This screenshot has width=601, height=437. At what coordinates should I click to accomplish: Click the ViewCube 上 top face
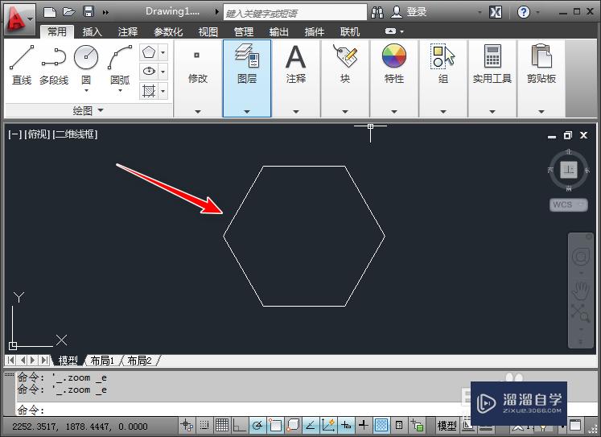(569, 170)
